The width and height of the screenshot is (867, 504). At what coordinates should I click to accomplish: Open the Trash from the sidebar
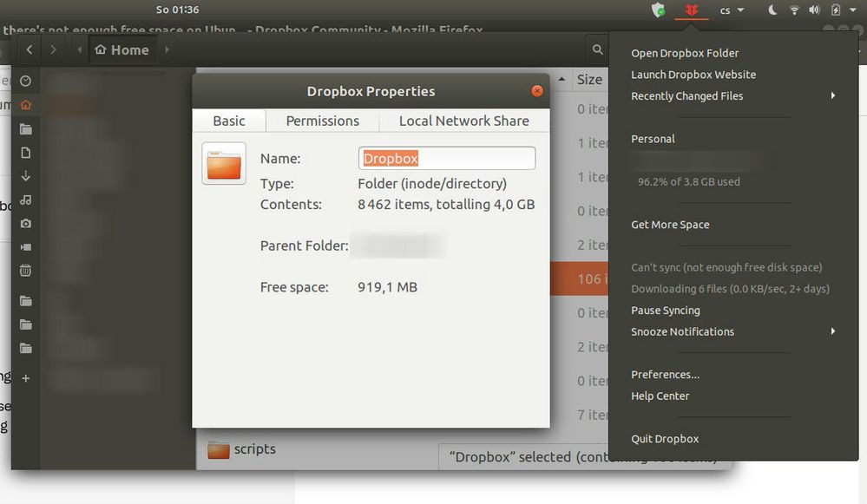coord(25,270)
